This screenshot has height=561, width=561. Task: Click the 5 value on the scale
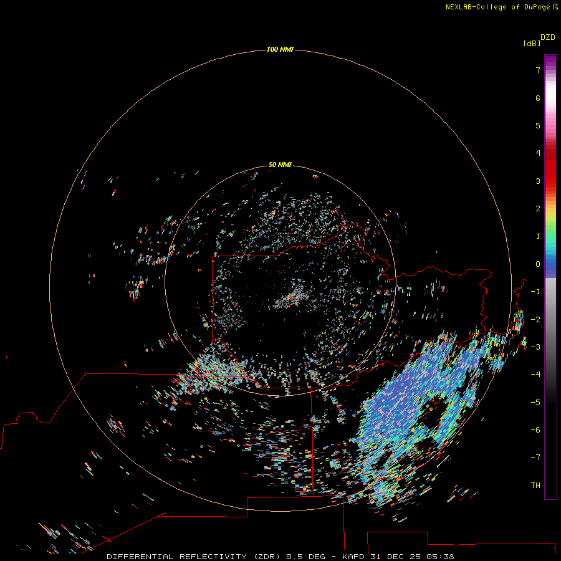point(538,125)
